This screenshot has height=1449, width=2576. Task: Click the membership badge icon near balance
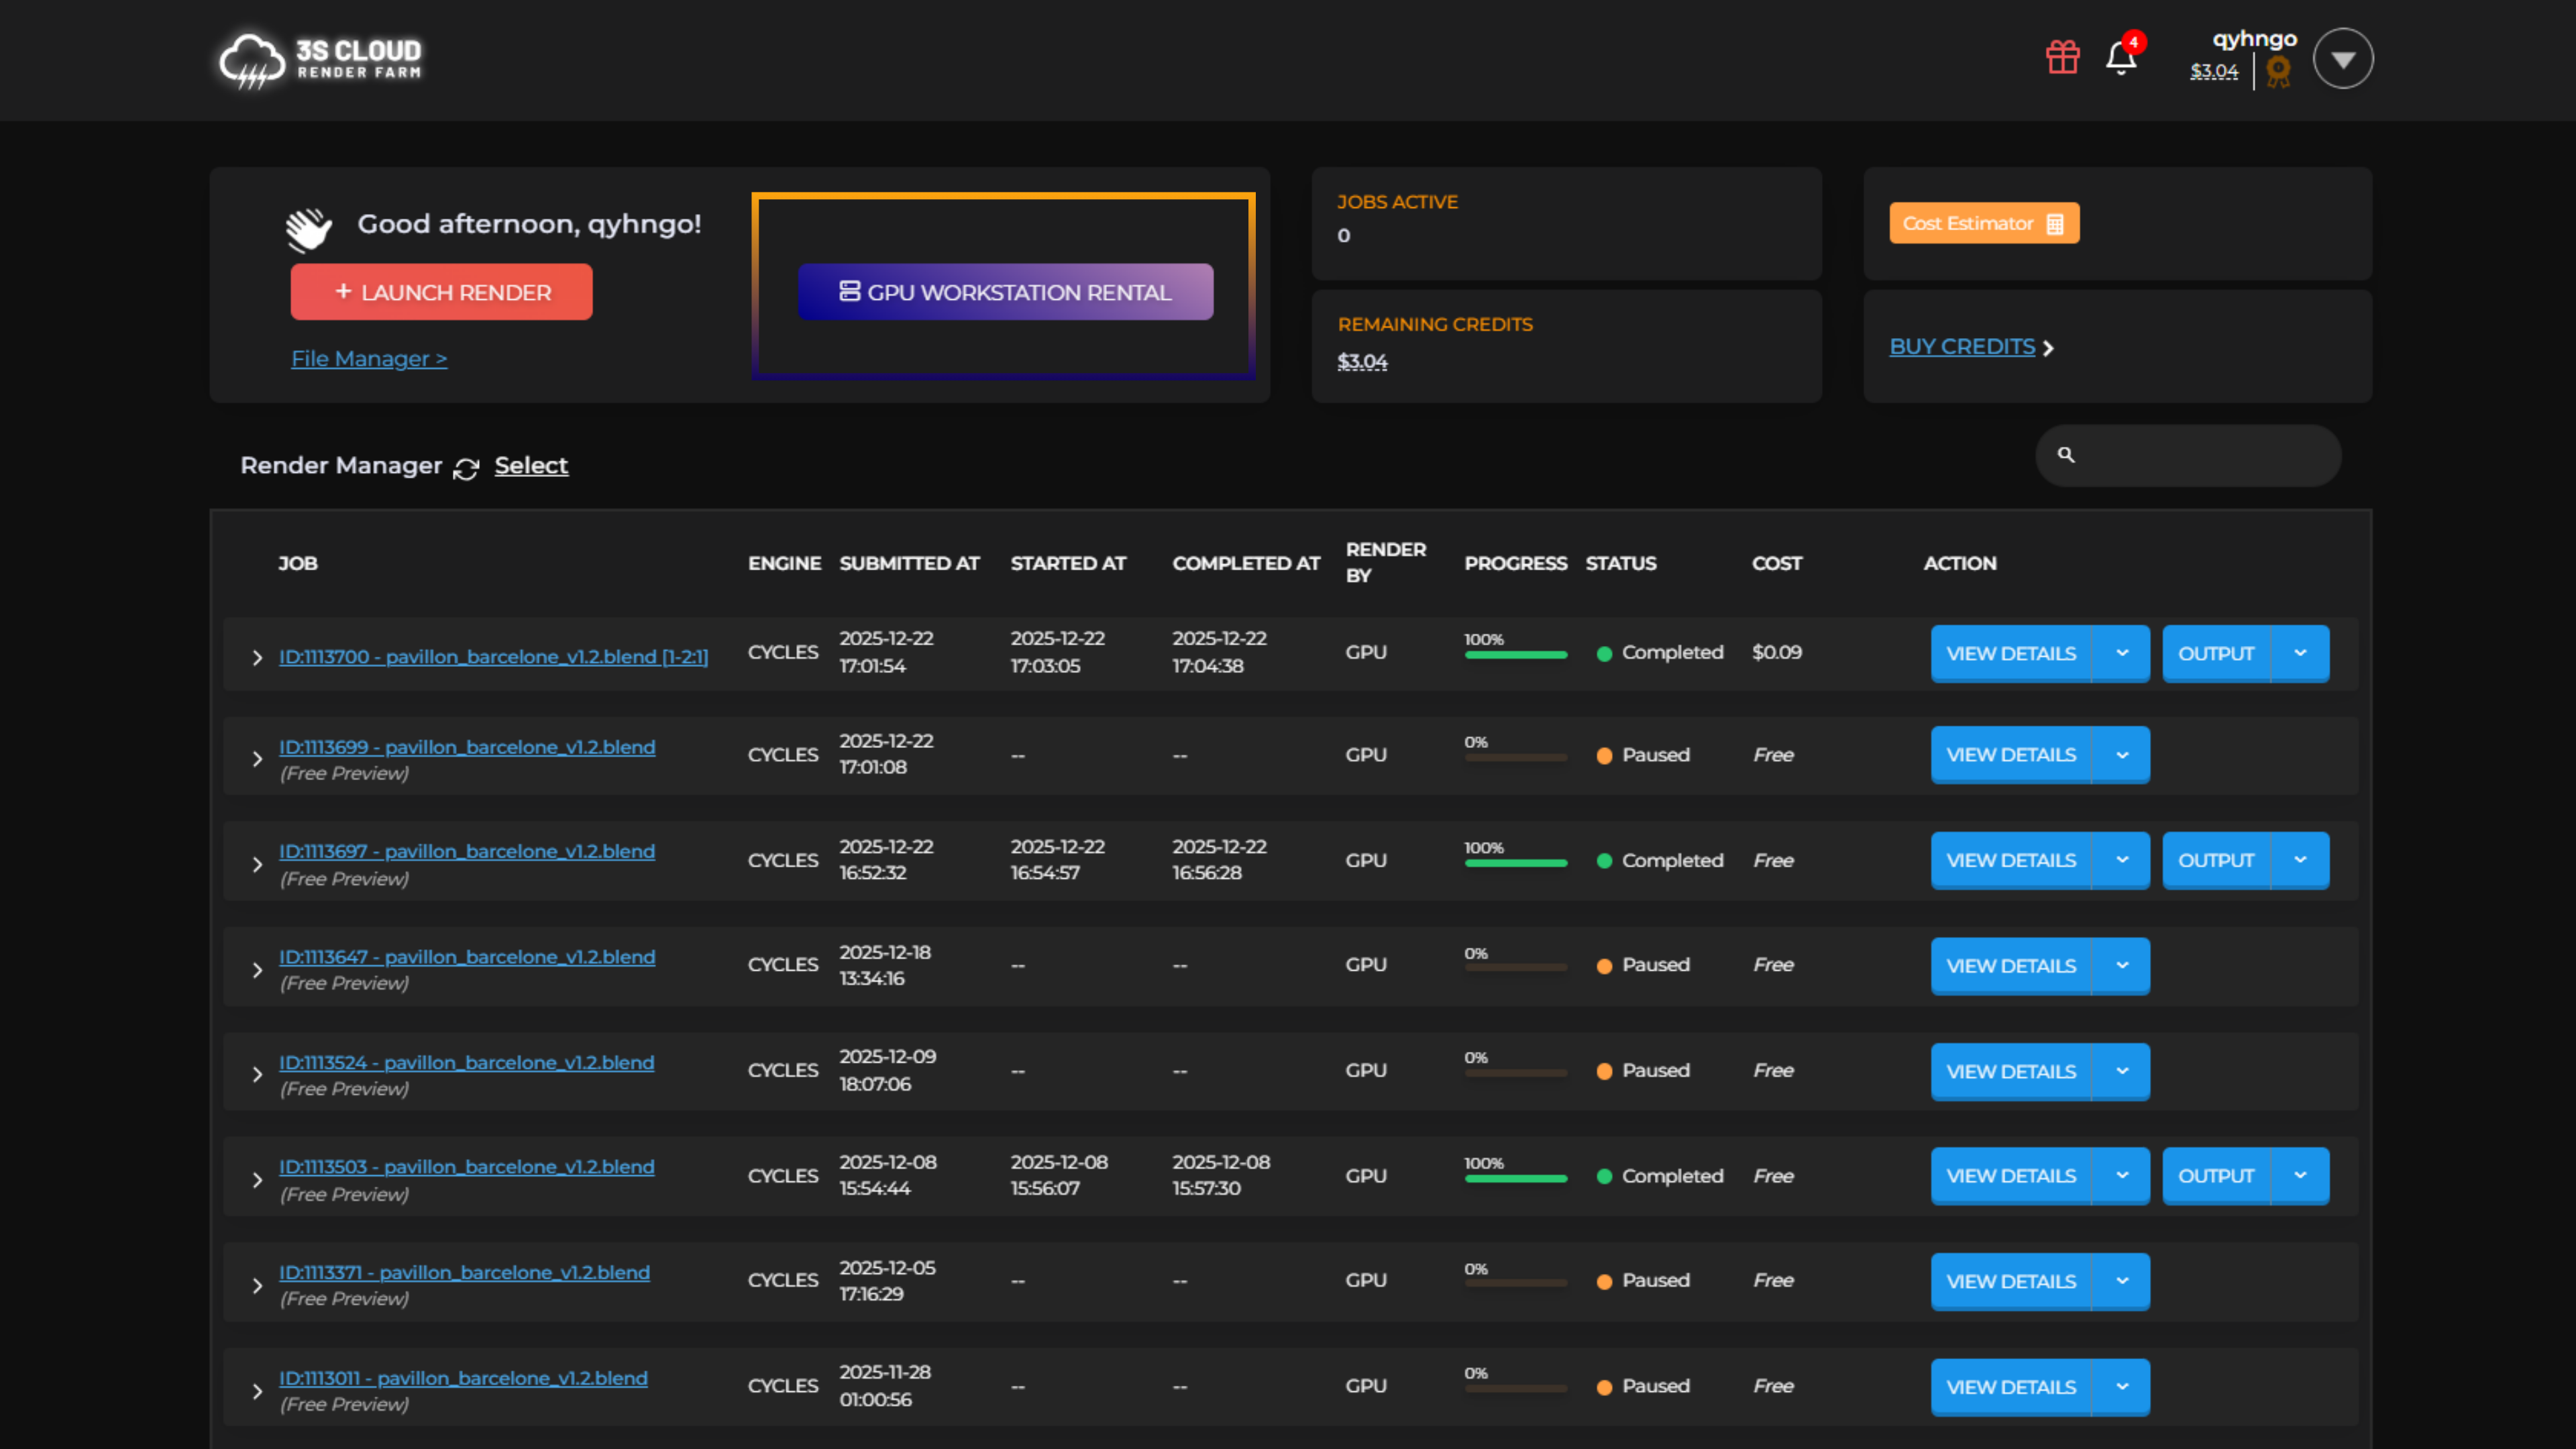[2278, 71]
